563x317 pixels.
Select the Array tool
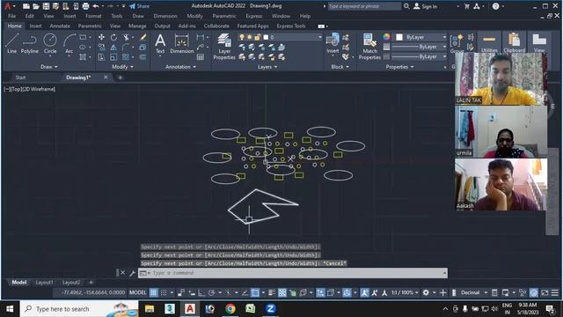126,56
